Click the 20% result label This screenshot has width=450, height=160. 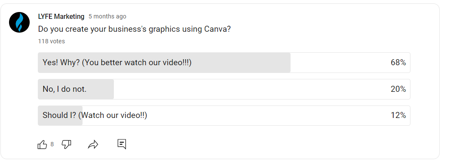tap(398, 89)
